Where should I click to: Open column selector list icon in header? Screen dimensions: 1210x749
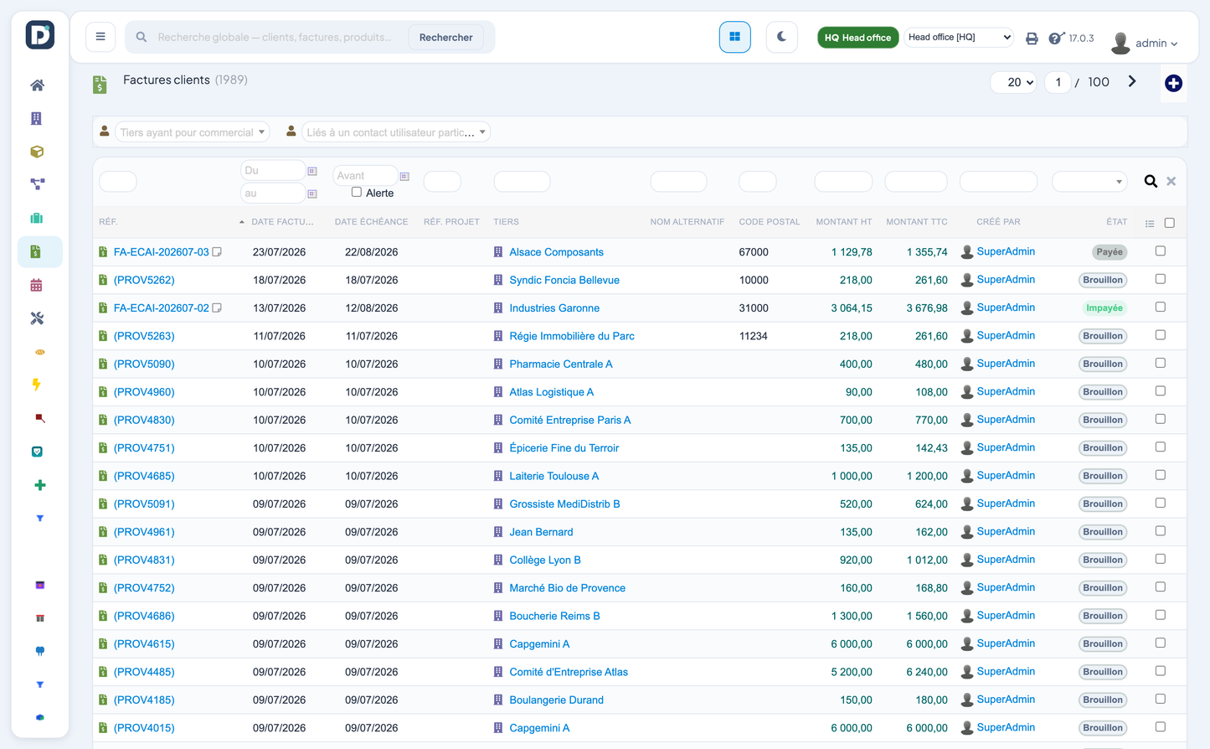click(x=1150, y=224)
